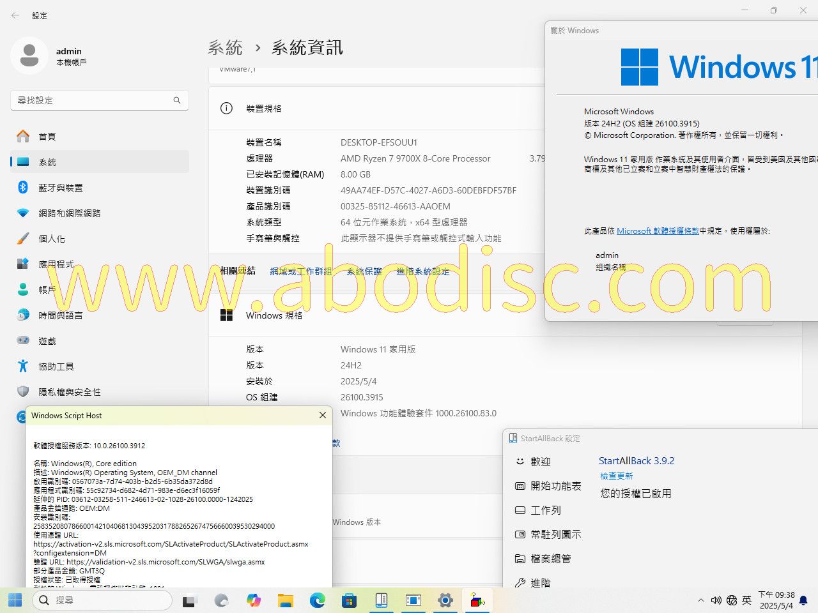
Task: Open 遊戲 gaming settings
Action: point(100,341)
